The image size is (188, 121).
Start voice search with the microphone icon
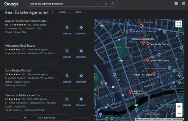point(106,4)
